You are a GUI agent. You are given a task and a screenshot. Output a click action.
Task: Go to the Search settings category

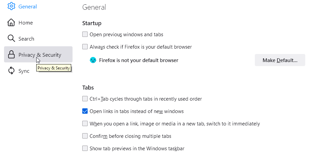[x=26, y=39]
